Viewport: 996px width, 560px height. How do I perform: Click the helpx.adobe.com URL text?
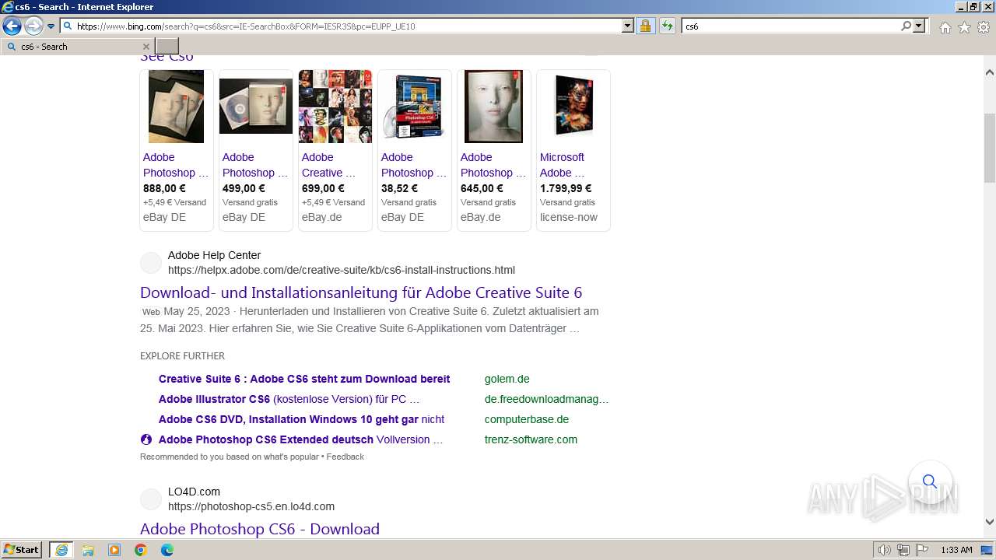(x=342, y=270)
